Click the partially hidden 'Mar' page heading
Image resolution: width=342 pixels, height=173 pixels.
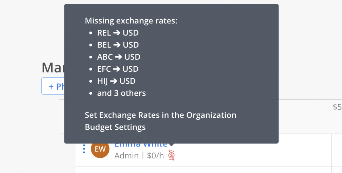coord(53,68)
